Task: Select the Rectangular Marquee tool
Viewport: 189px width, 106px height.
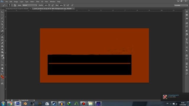Action: coord(2,15)
